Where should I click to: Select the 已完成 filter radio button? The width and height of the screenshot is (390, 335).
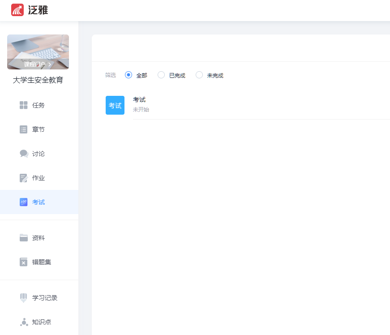pyautogui.click(x=161, y=75)
